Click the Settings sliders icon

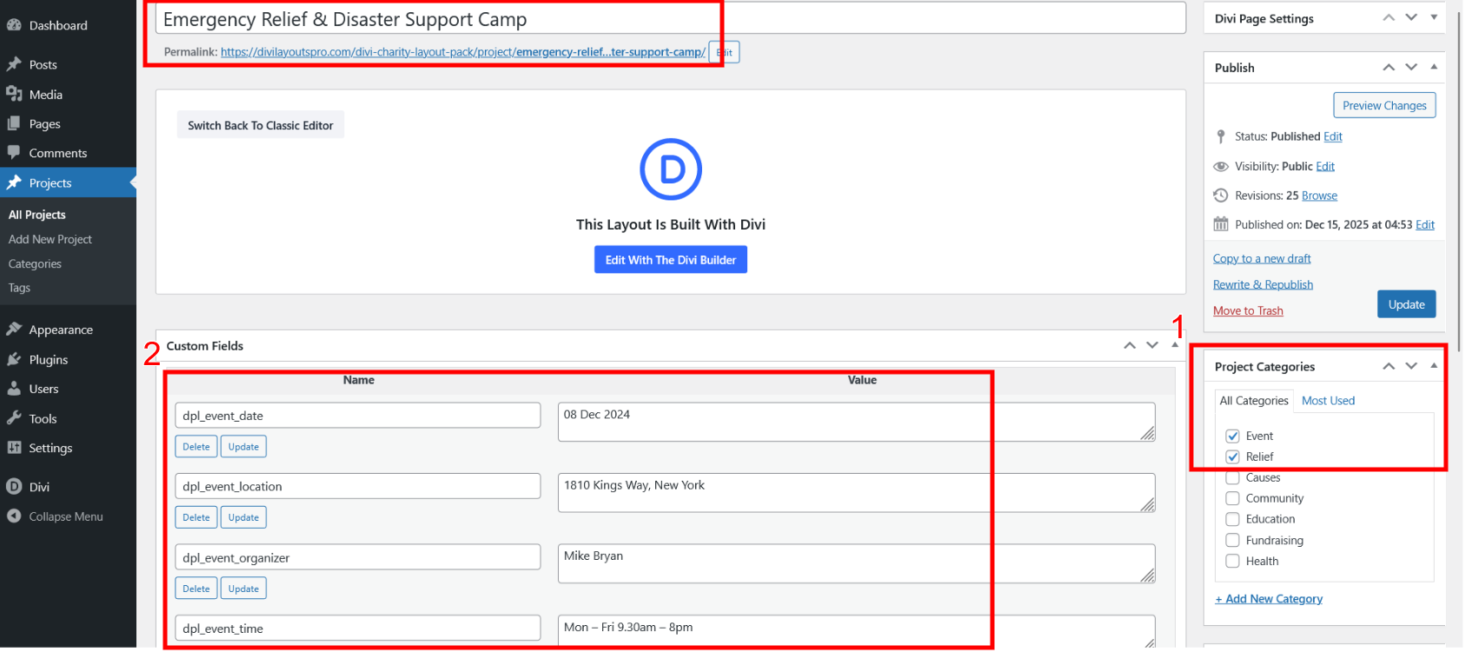(x=14, y=448)
